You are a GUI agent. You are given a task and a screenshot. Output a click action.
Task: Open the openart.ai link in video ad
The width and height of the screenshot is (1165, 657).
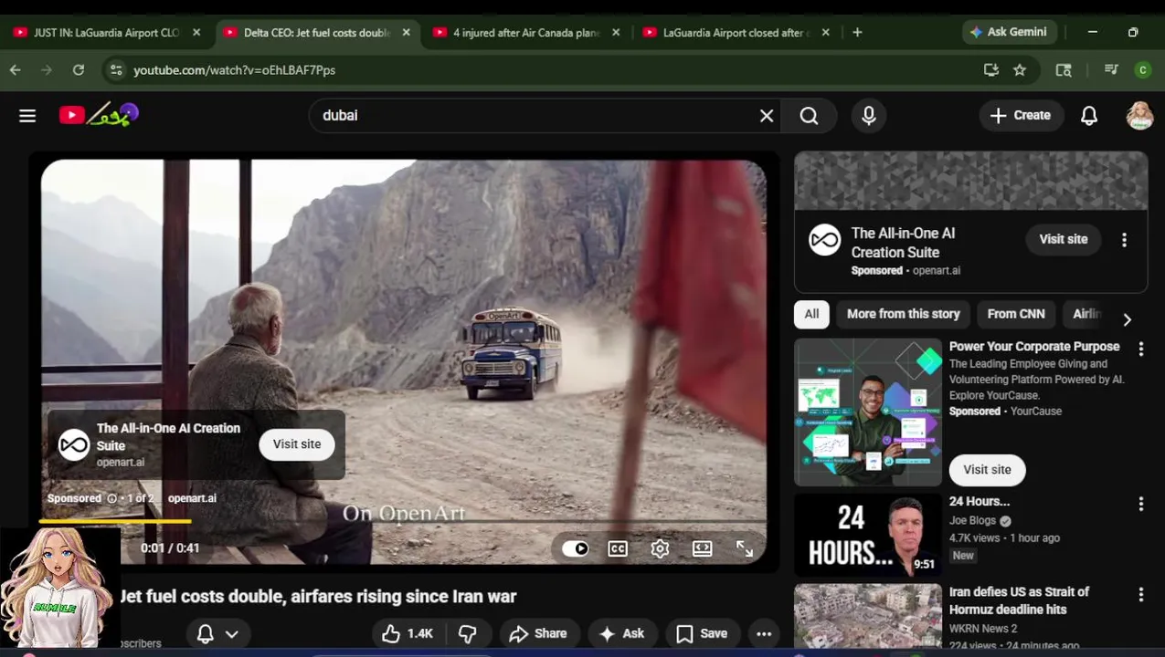pos(192,498)
